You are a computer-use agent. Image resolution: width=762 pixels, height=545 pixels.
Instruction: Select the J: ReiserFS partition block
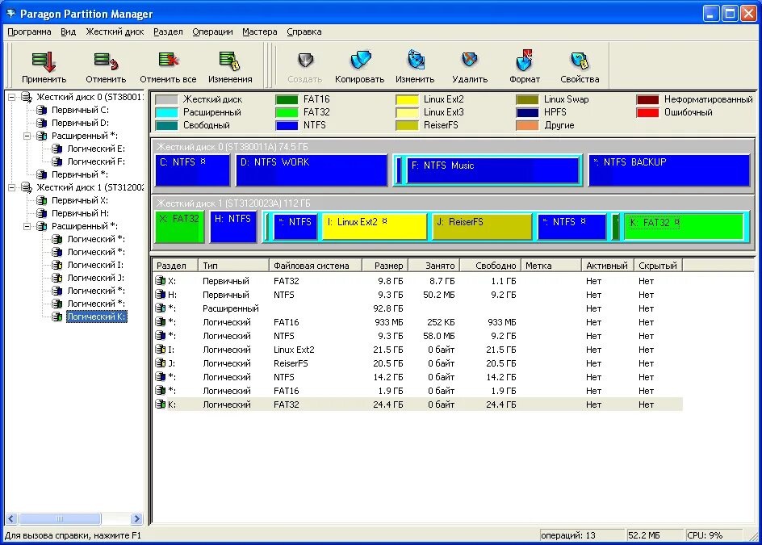click(482, 227)
